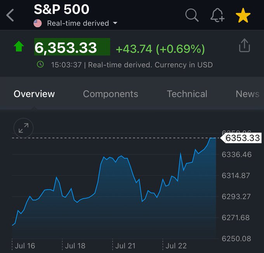Open the News tab
The height and width of the screenshot is (253, 264).
[247, 94]
